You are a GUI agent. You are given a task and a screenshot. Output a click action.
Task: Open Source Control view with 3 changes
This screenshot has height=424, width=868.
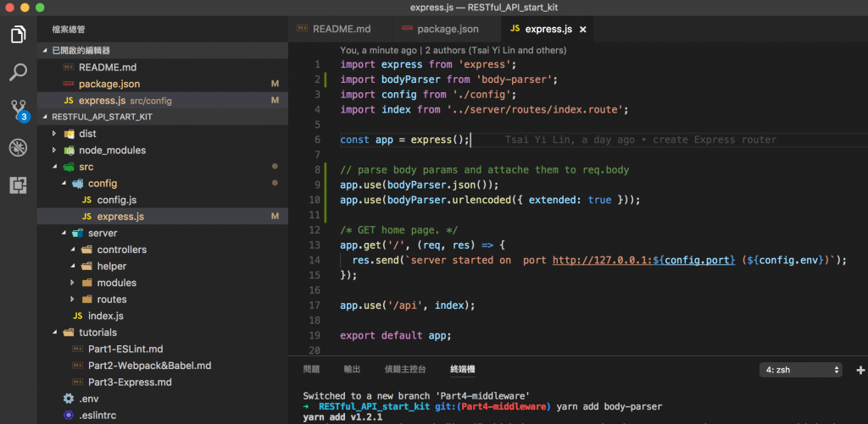tap(19, 111)
